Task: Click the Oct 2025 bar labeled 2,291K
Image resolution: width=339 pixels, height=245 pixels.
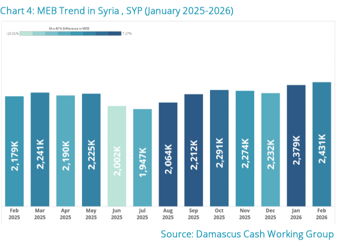Action: (x=219, y=148)
